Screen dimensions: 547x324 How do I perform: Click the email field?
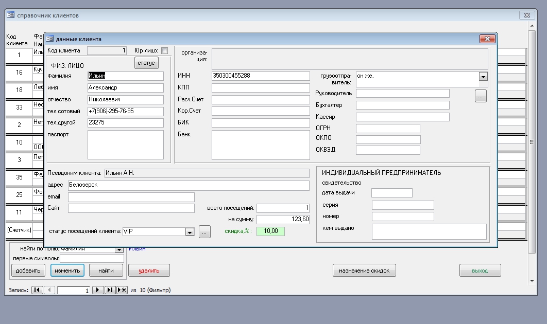(x=131, y=197)
